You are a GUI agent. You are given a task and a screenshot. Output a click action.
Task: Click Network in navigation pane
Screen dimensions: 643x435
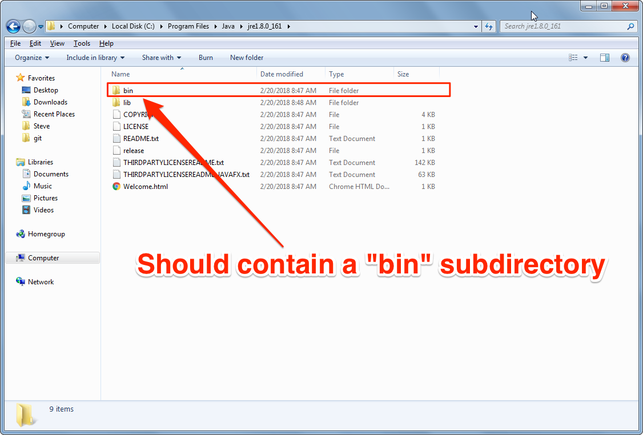tap(41, 282)
